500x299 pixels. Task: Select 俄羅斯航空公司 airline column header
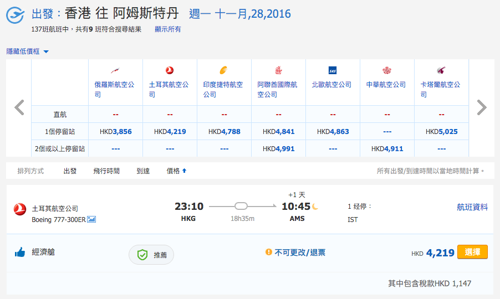[x=115, y=90]
